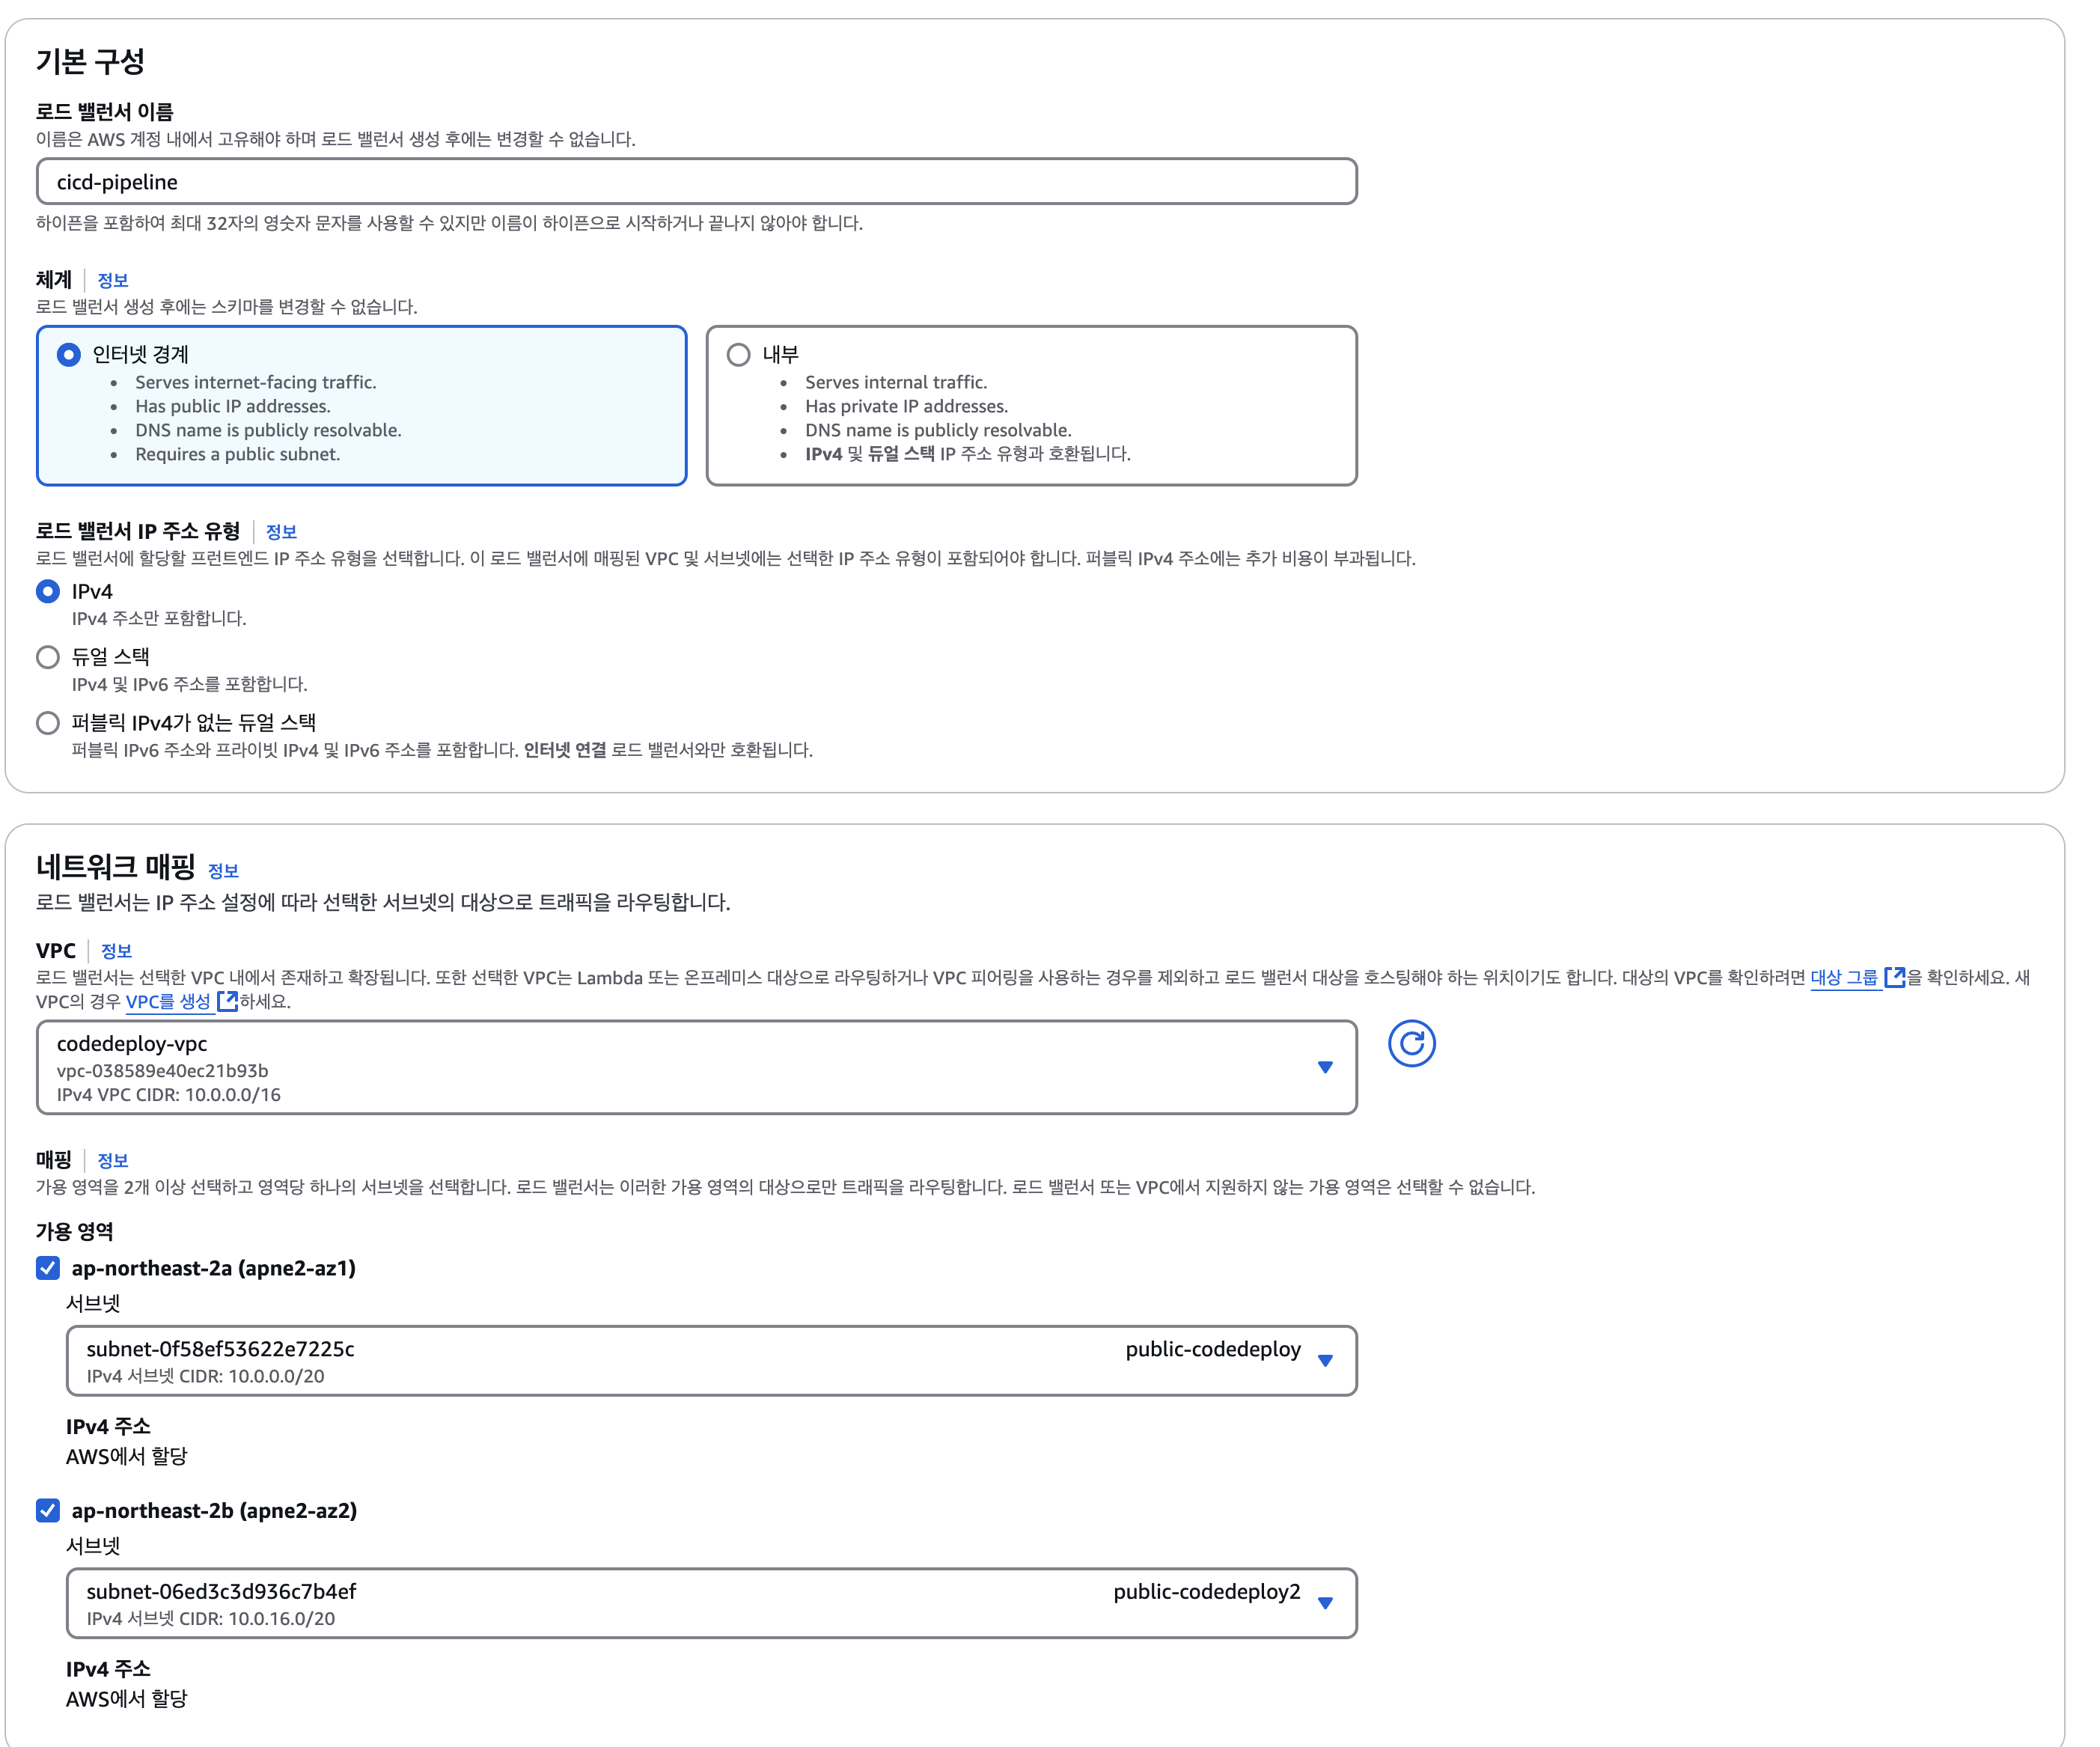Open 정보 link beside 네트워크 매핑 heading
This screenshot has height=1747, width=2100.
223,871
